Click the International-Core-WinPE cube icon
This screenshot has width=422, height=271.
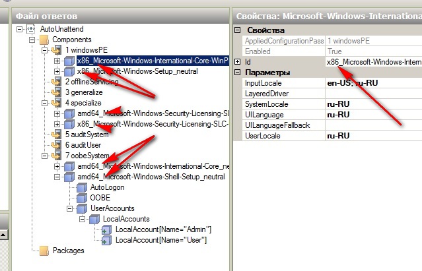point(69,61)
